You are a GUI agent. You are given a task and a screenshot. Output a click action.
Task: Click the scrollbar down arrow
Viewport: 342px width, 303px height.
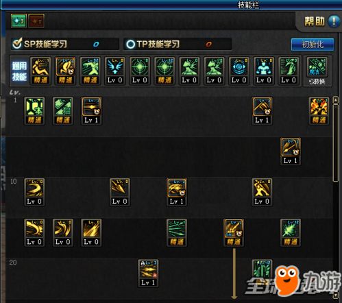point(336,295)
